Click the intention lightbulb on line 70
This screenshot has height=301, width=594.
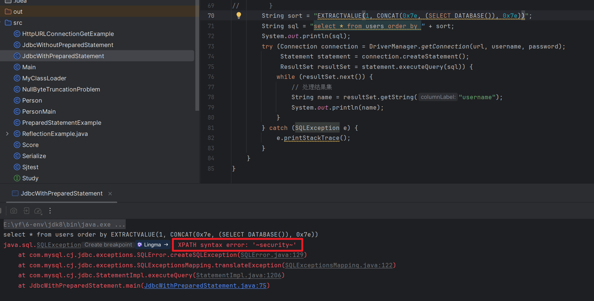tap(239, 16)
